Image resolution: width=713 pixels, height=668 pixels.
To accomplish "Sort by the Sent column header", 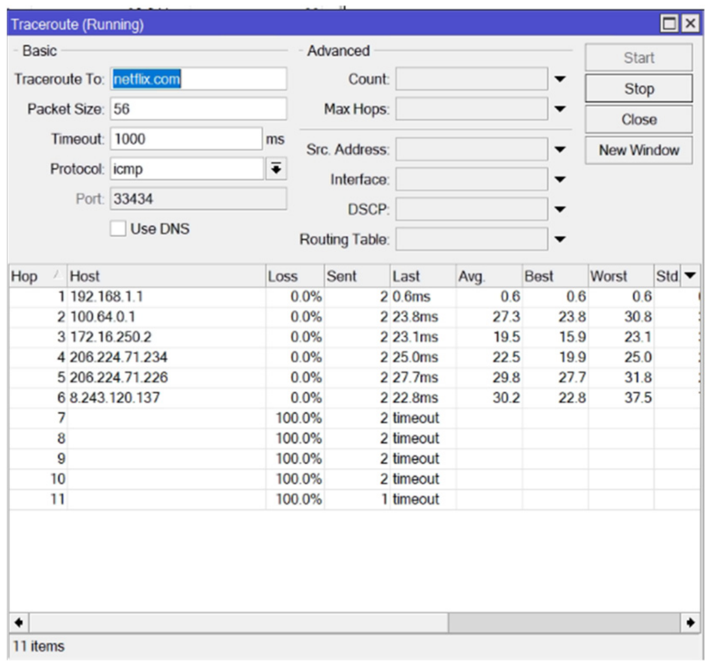I will pos(357,276).
